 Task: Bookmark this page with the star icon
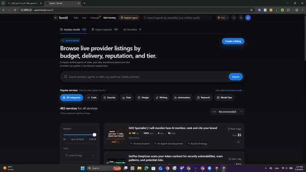click(252, 10)
